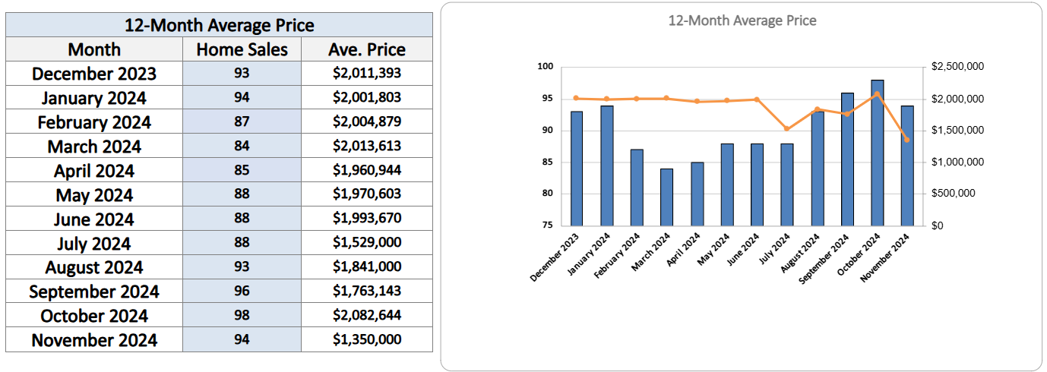Select the 'September 2024' table row label
This screenshot has height=372, width=1047.
click(x=94, y=292)
